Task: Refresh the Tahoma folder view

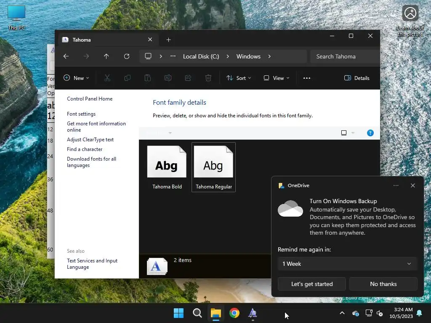Action: click(x=126, y=56)
